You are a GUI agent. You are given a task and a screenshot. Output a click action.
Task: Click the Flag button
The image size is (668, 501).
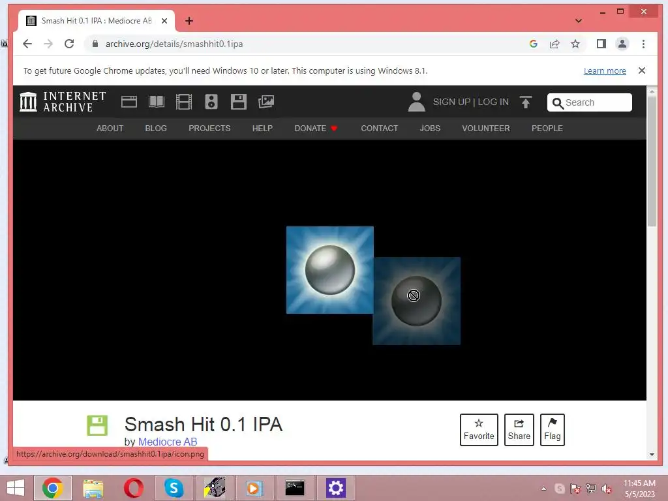click(x=553, y=430)
